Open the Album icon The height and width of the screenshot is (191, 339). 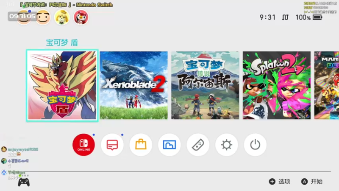coord(169,145)
